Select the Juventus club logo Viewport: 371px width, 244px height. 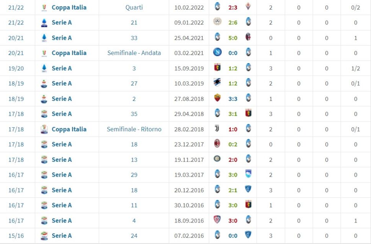pos(217,129)
